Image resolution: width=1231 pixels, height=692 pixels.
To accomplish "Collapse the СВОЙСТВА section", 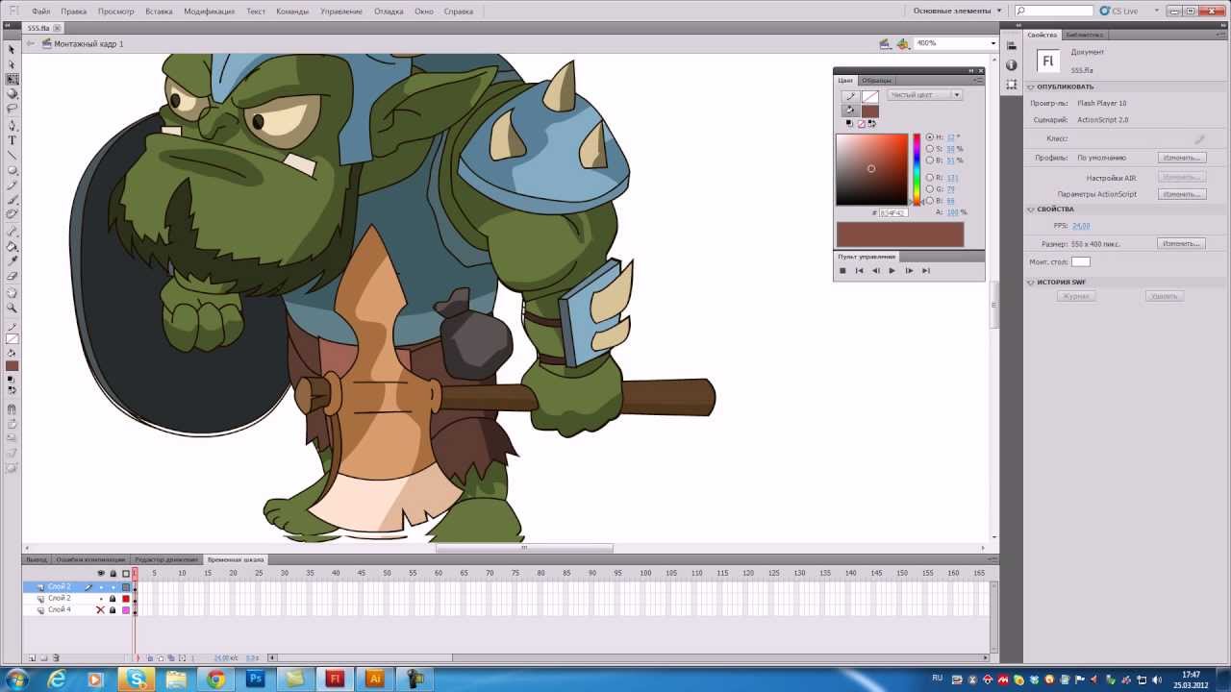I will click(1031, 209).
